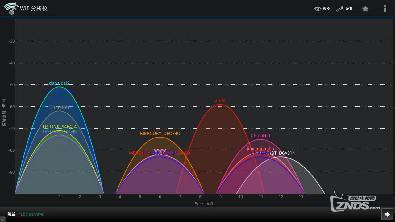Tap the Wifi Analyzer app logo icon
The height and width of the screenshot is (222, 395).
click(x=10, y=8)
